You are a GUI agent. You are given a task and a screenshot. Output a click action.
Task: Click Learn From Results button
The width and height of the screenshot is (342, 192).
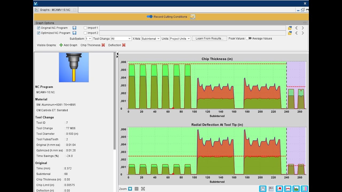pos(209,38)
